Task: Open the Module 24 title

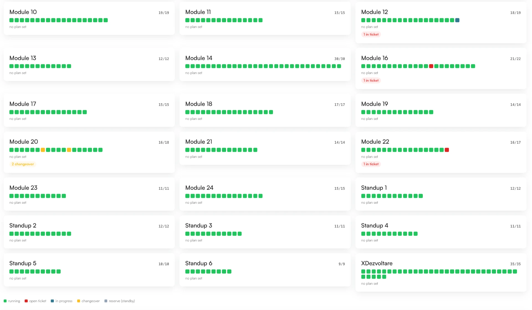Action: pyautogui.click(x=199, y=188)
